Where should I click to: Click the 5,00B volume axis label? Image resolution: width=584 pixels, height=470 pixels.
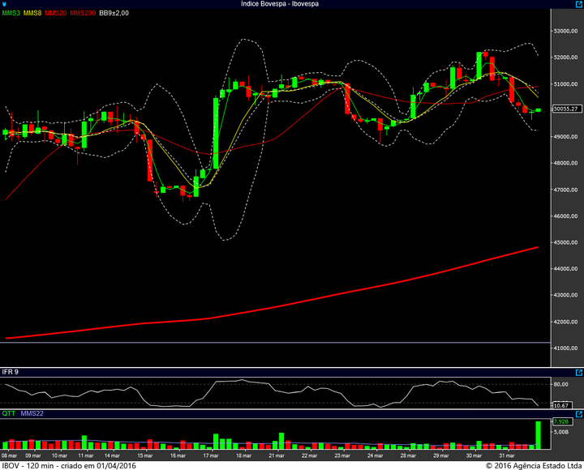[x=561, y=432]
